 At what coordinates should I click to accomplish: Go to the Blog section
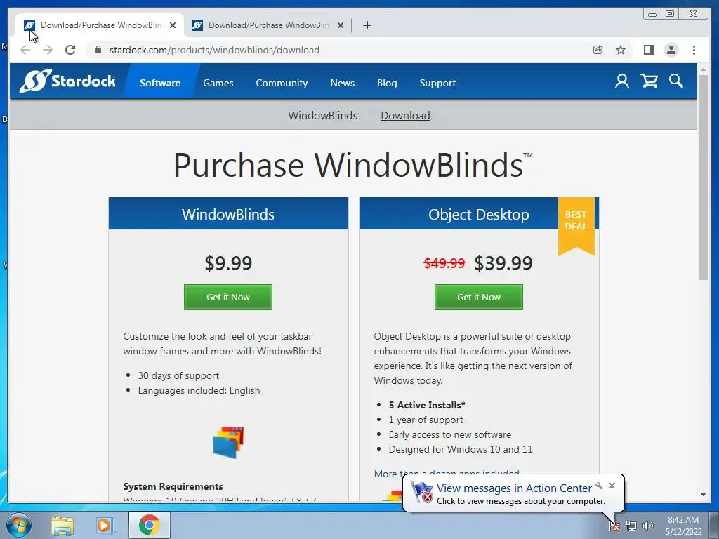[387, 83]
